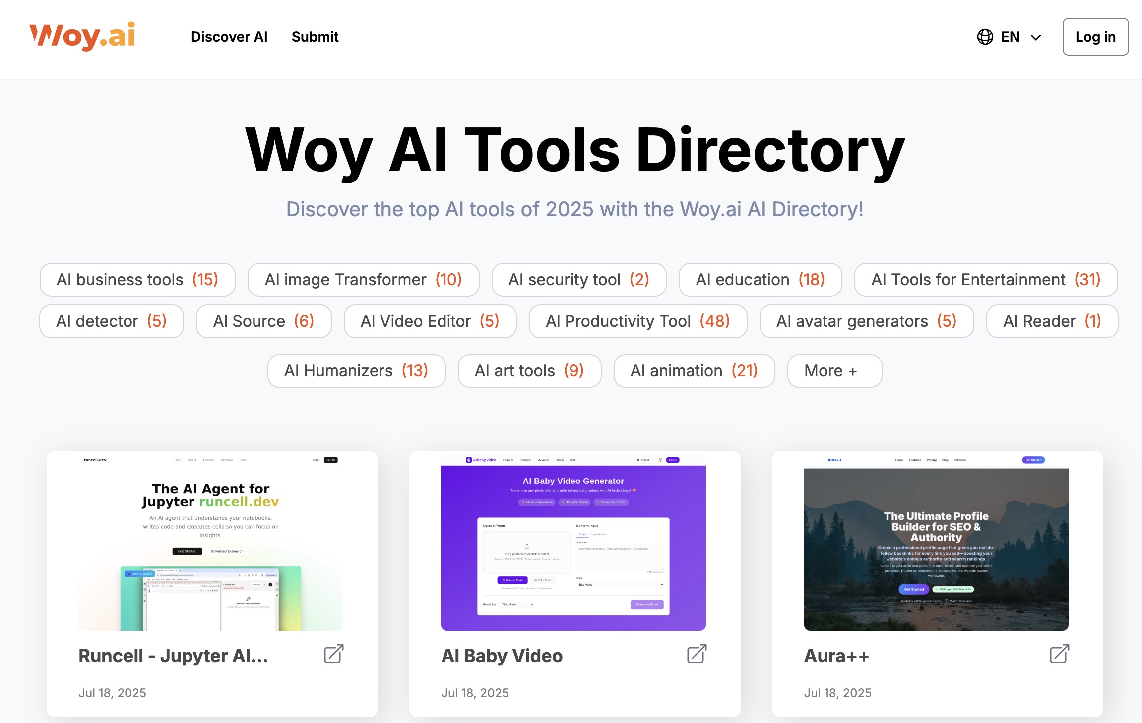Open Aura++ via its external link icon
This screenshot has height=723, width=1142.
click(1059, 655)
